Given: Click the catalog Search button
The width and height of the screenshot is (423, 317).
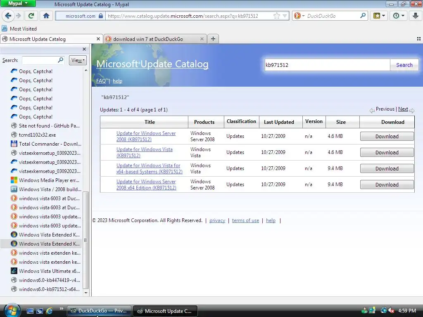Looking at the screenshot, I should click(404, 65).
